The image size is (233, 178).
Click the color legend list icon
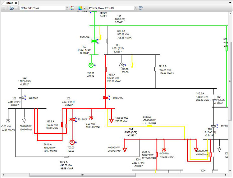tap(72, 8)
